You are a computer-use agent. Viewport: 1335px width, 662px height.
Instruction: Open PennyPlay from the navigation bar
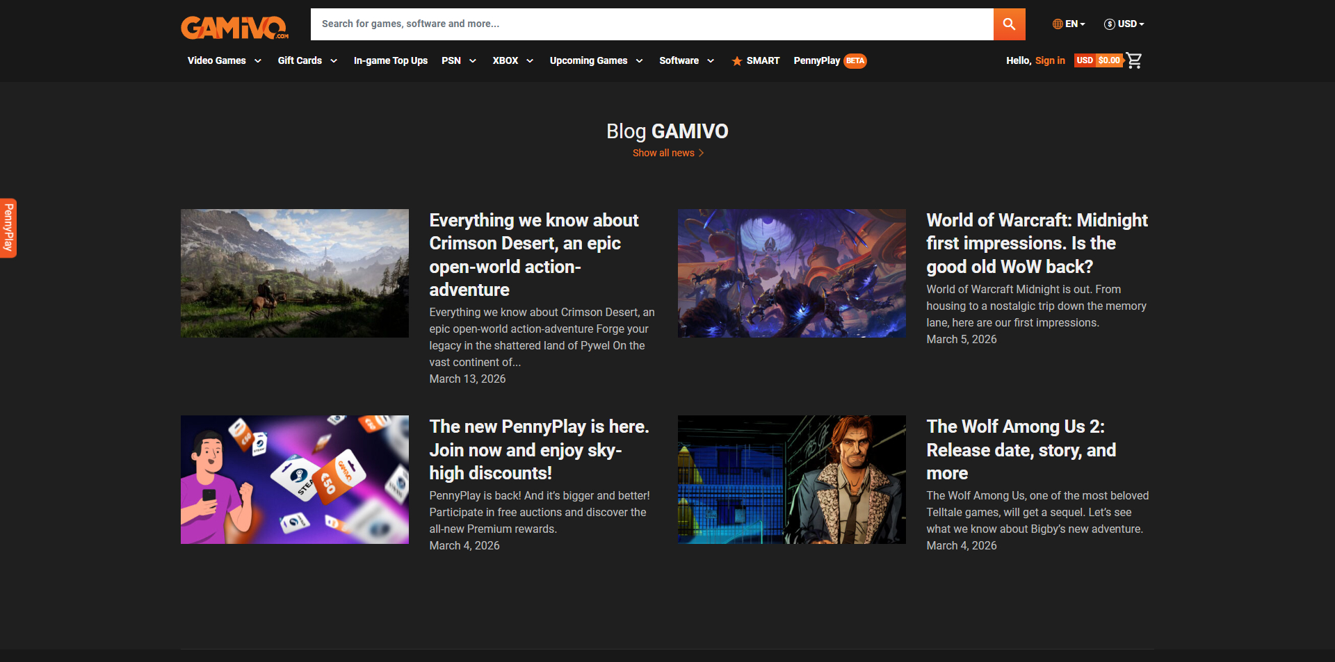[817, 61]
